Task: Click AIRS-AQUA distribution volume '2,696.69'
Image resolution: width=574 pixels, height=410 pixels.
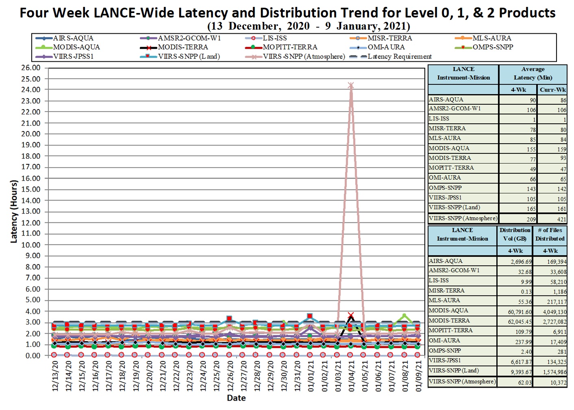Action: tap(521, 262)
